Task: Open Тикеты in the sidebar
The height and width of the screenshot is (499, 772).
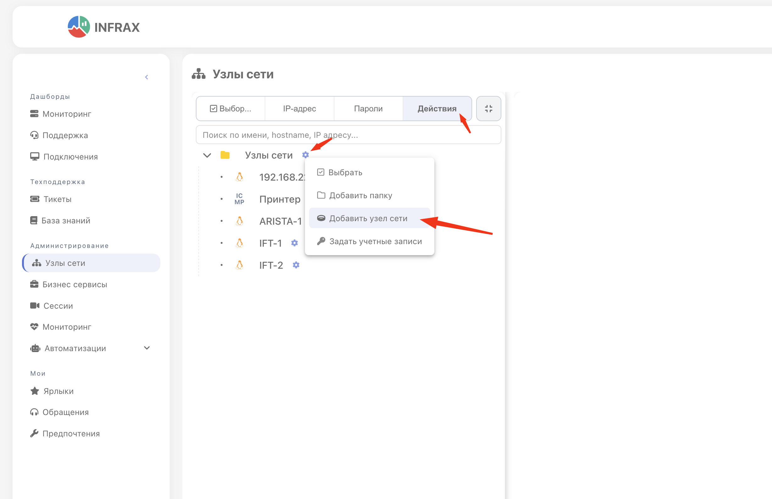Action: coord(57,199)
